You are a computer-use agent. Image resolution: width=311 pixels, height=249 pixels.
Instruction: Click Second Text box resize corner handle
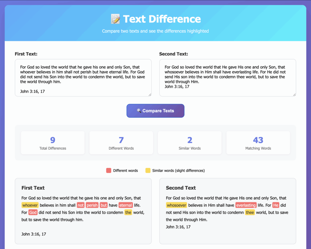294,95
